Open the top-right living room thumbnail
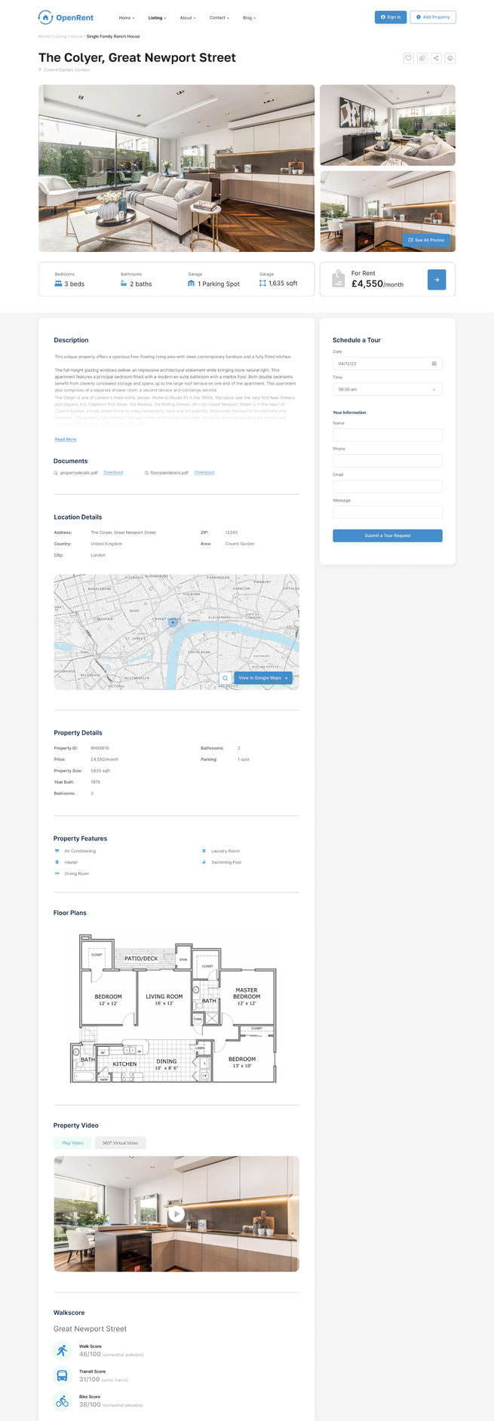This screenshot has height=1421, width=494. (388, 125)
